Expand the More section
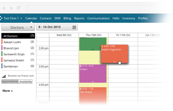This screenshot has height=111, width=173. pyautogui.click(x=8, y=91)
